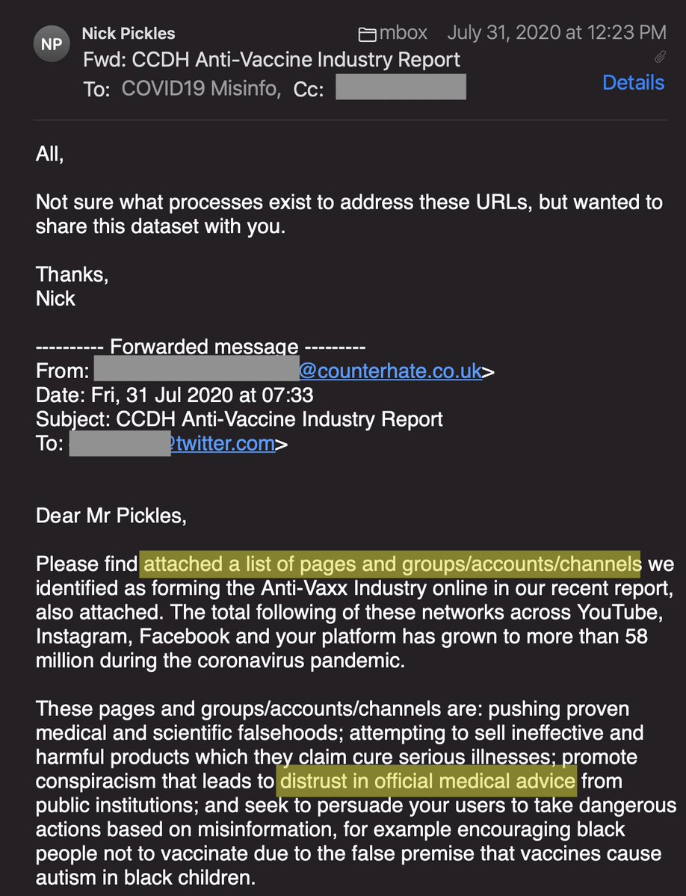Open the Details link
The image size is (686, 896).
pyautogui.click(x=633, y=82)
